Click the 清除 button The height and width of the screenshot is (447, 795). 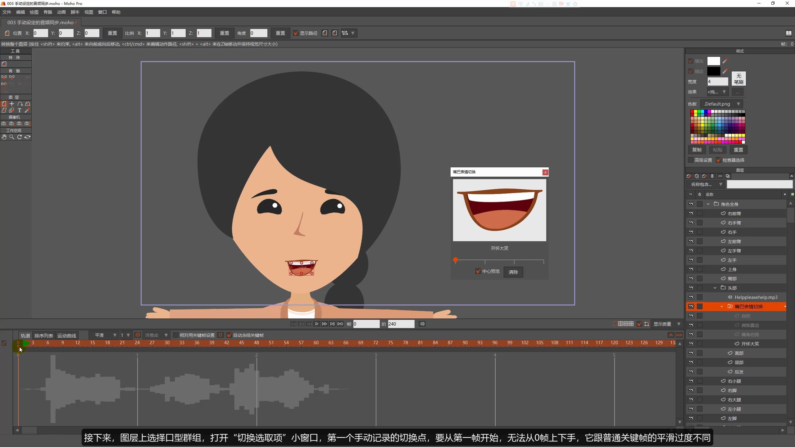point(513,272)
